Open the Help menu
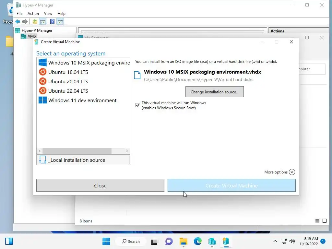This screenshot has width=332, height=249. 61,14
